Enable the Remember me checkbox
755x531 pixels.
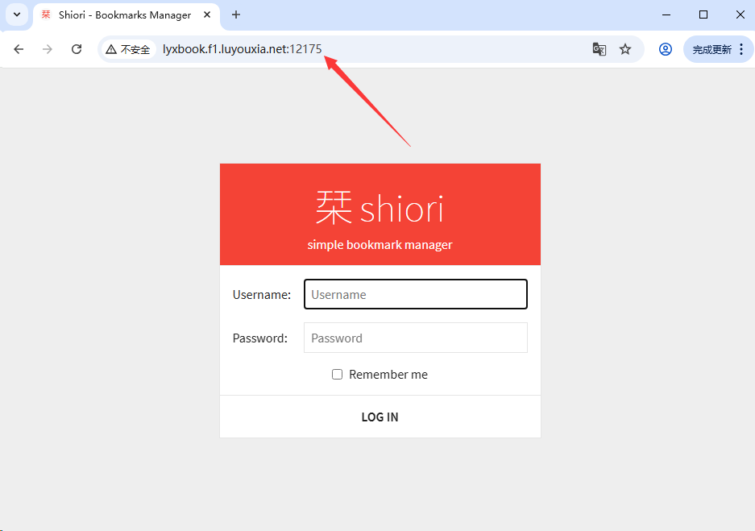(x=337, y=374)
